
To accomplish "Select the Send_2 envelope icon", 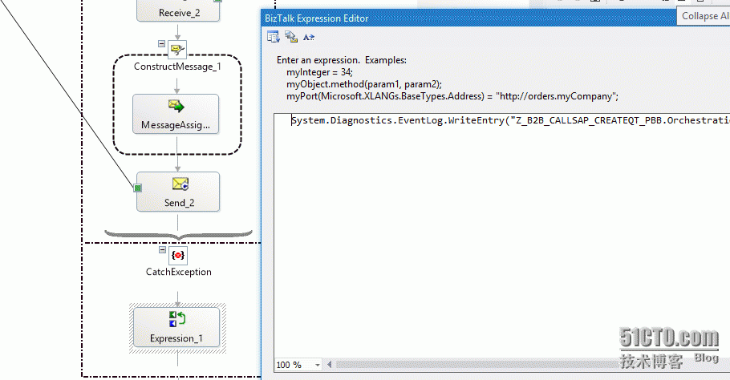I will [x=180, y=184].
